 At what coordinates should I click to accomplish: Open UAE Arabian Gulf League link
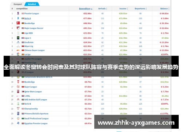coord(36,100)
